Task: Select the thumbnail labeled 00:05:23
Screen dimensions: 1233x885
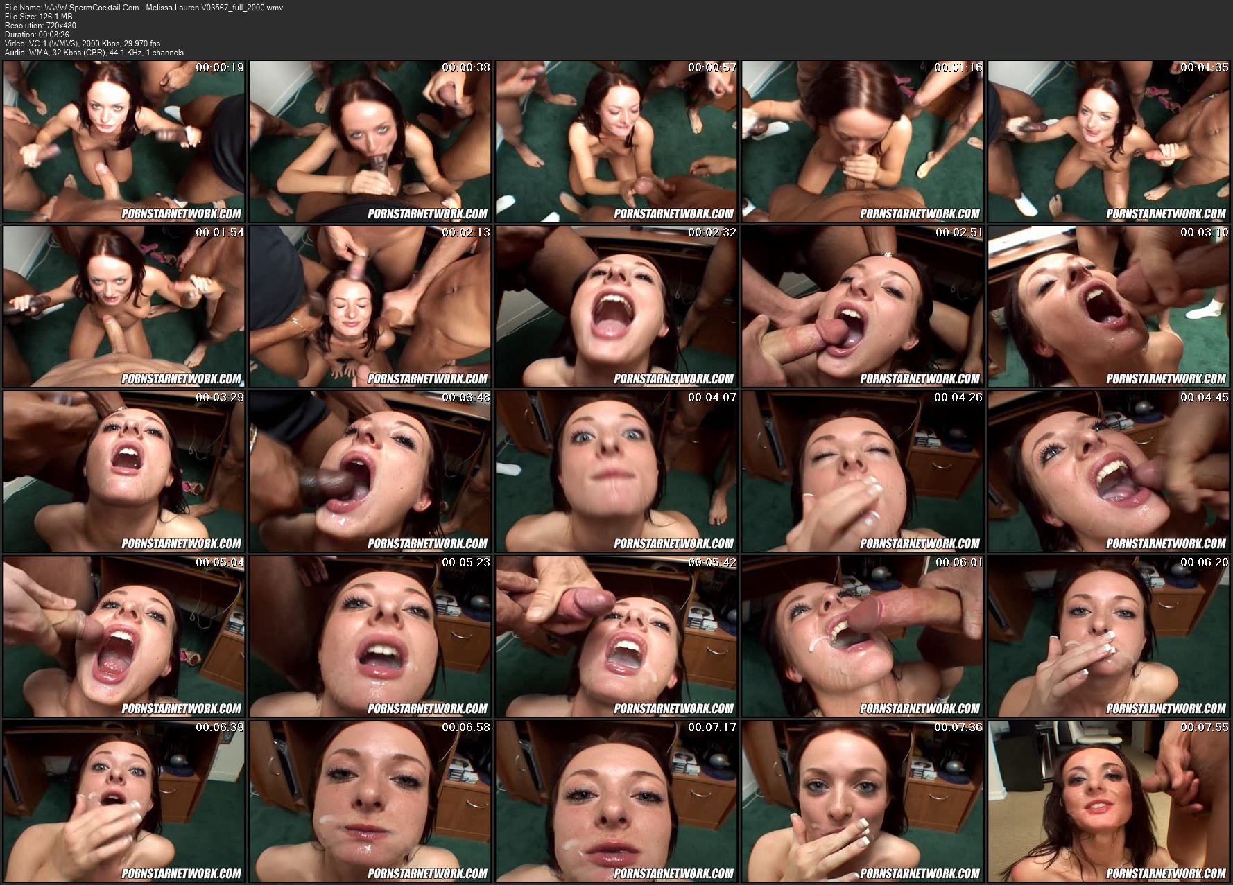Action: 370,636
